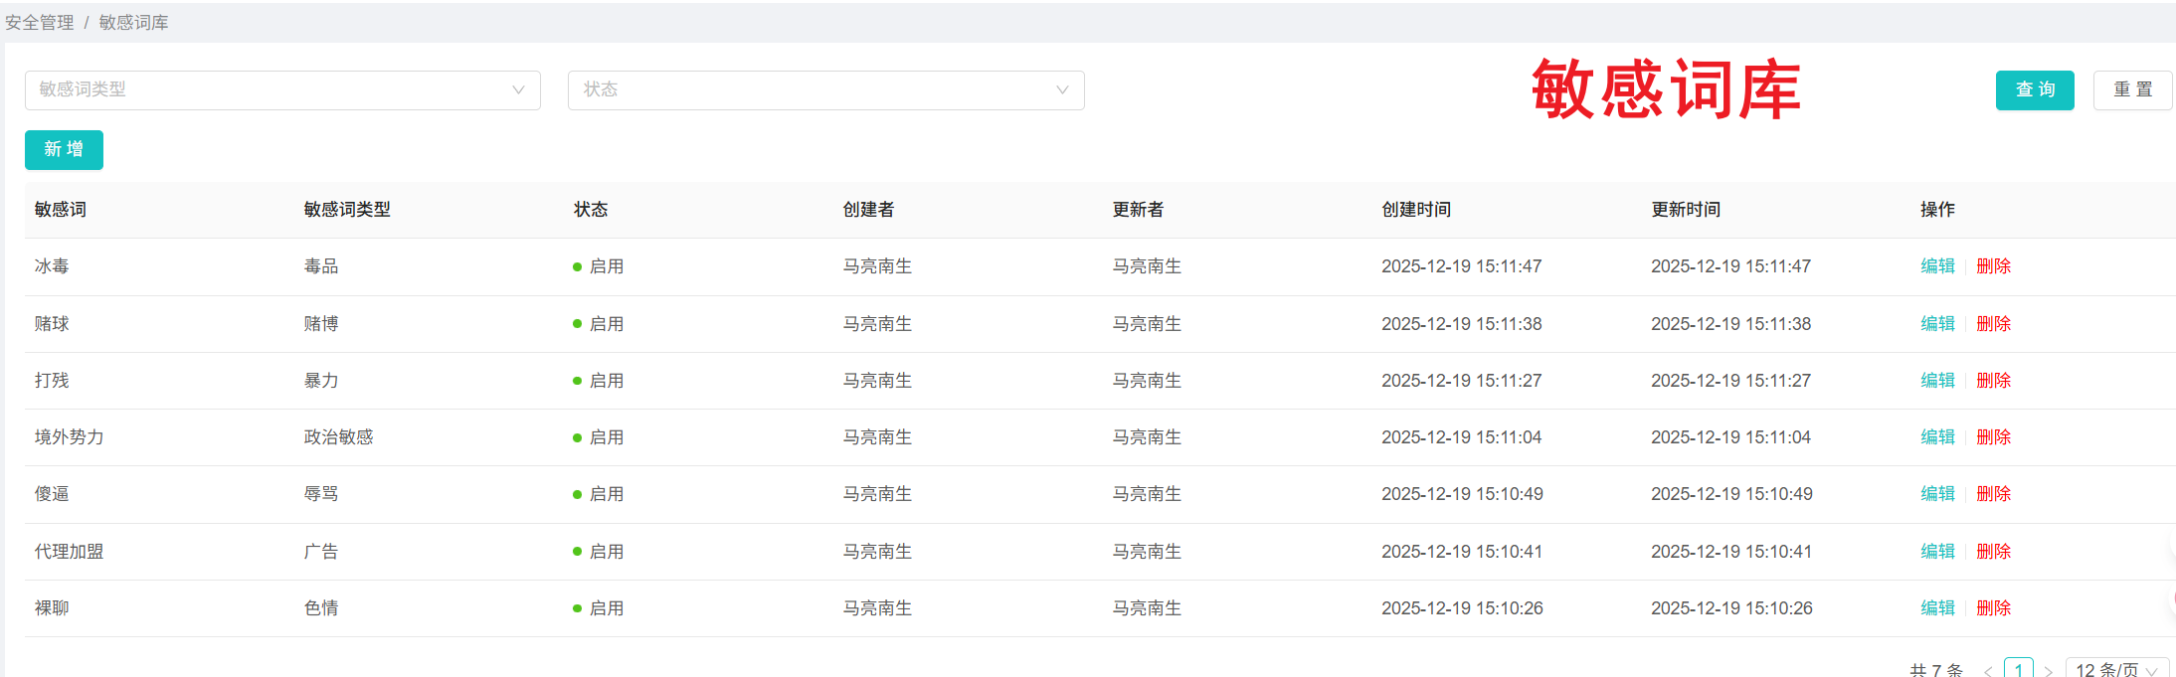The width and height of the screenshot is (2176, 677).
Task: Click the 新增 add button
Action: coord(64,150)
